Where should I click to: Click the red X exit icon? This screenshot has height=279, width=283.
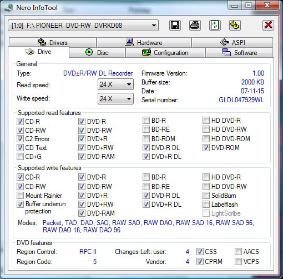click(x=268, y=25)
